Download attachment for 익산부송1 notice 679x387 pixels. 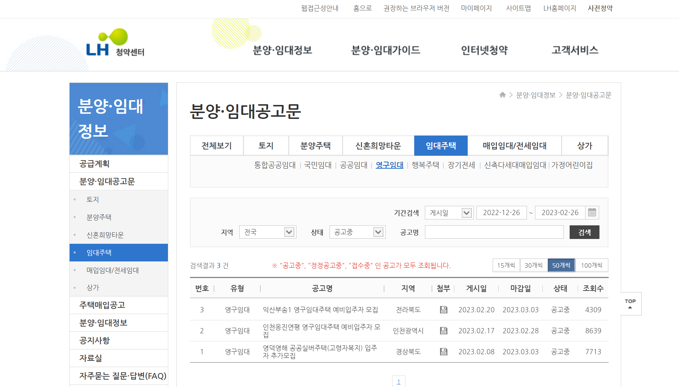(444, 310)
